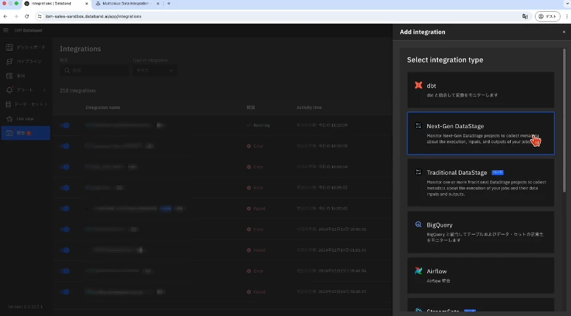Sort by 状況 status column header
The height and width of the screenshot is (316, 571).
pyautogui.click(x=251, y=108)
